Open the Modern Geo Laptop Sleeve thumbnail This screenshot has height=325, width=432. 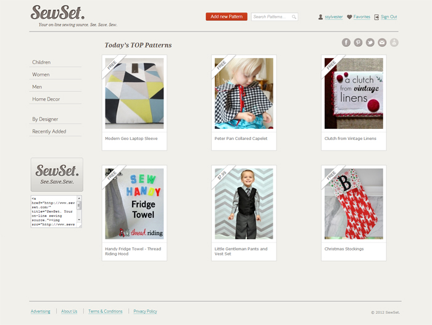(135, 93)
